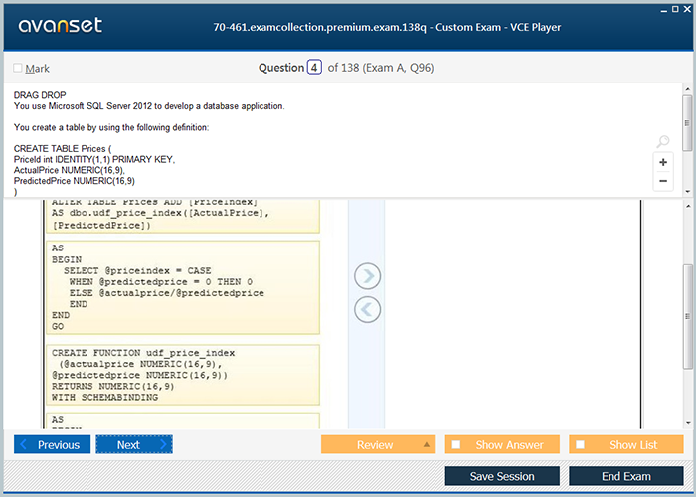Click the answer area scrollbar thumb
The image size is (696, 497).
(688, 316)
